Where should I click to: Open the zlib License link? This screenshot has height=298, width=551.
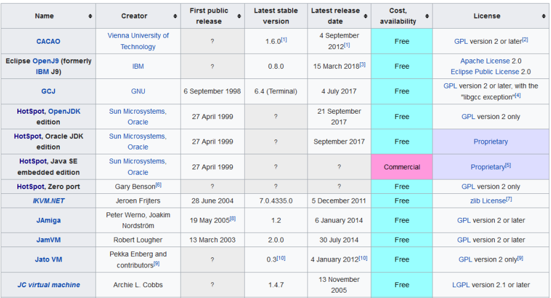pyautogui.click(x=488, y=201)
